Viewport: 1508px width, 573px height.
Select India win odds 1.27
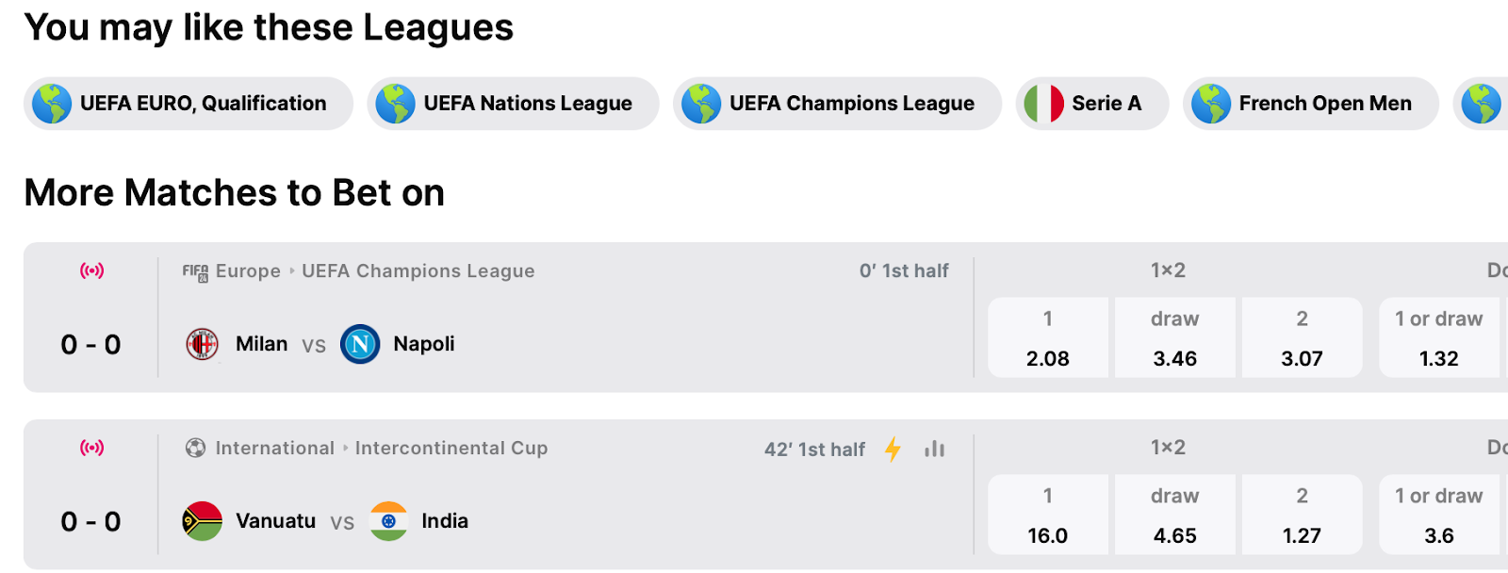[1303, 516]
